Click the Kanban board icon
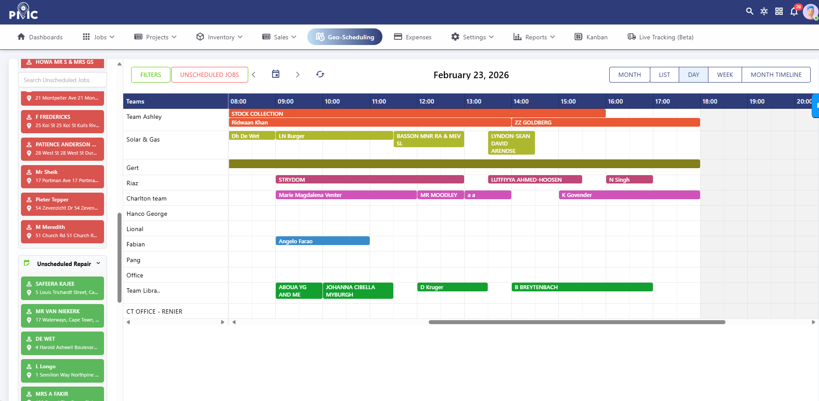819x401 pixels. coord(579,37)
